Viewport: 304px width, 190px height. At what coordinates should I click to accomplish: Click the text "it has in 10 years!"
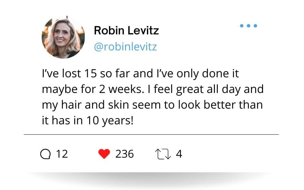(x=88, y=121)
